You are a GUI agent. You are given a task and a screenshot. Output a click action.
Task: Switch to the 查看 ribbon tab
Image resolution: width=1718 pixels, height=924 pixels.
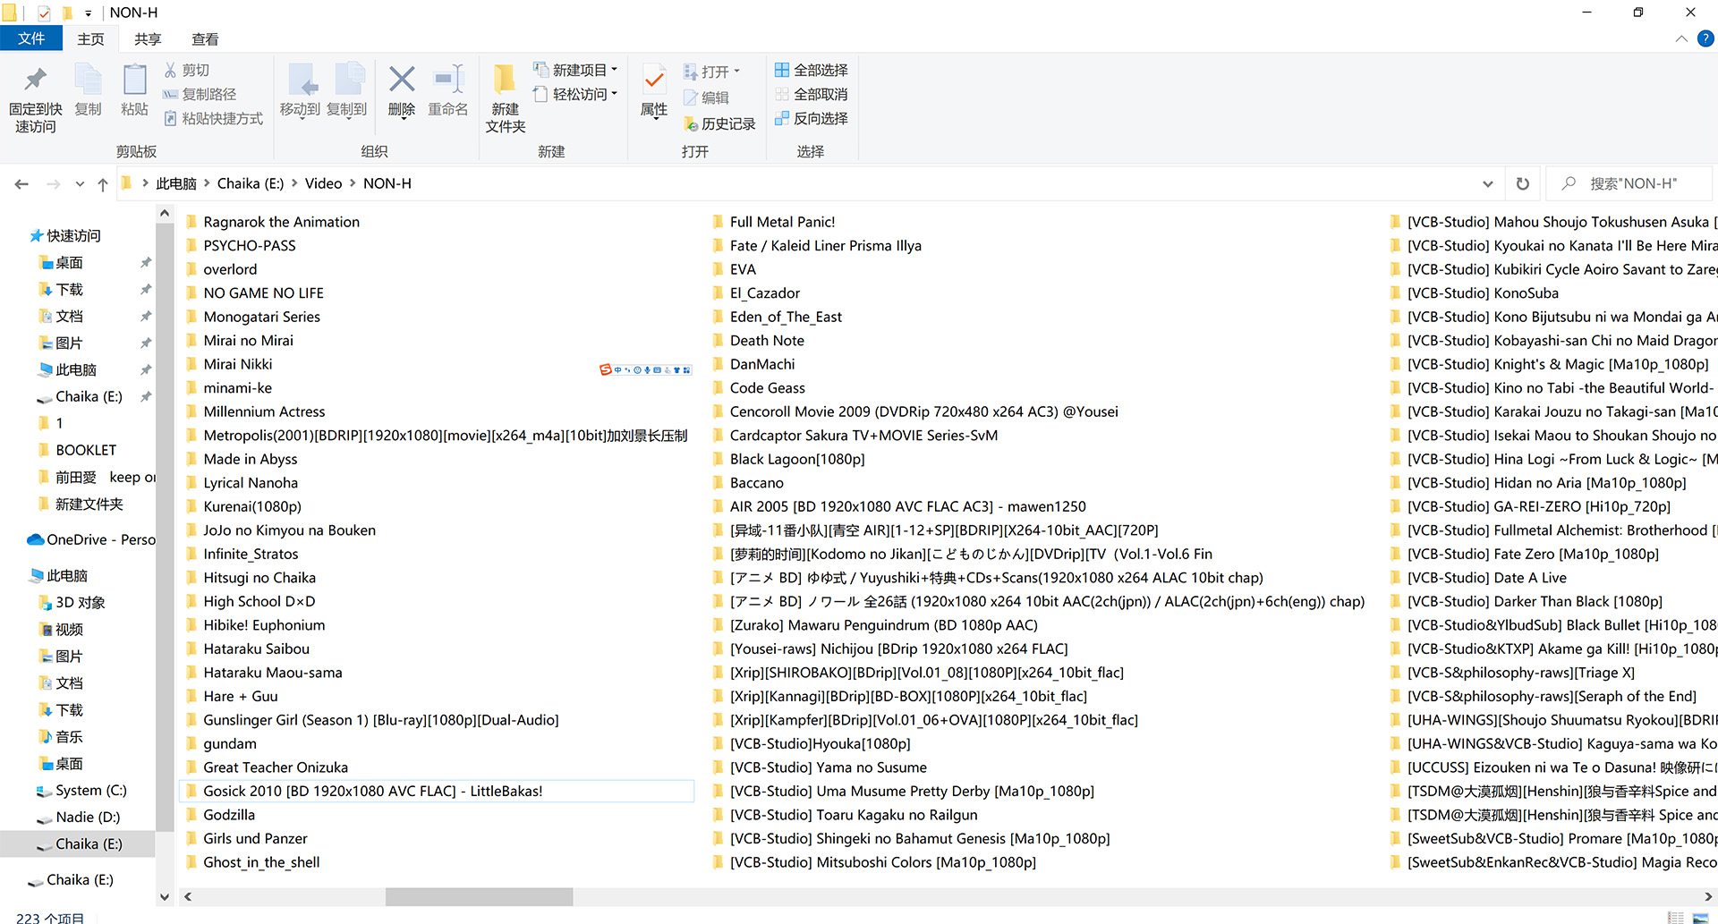tap(205, 39)
